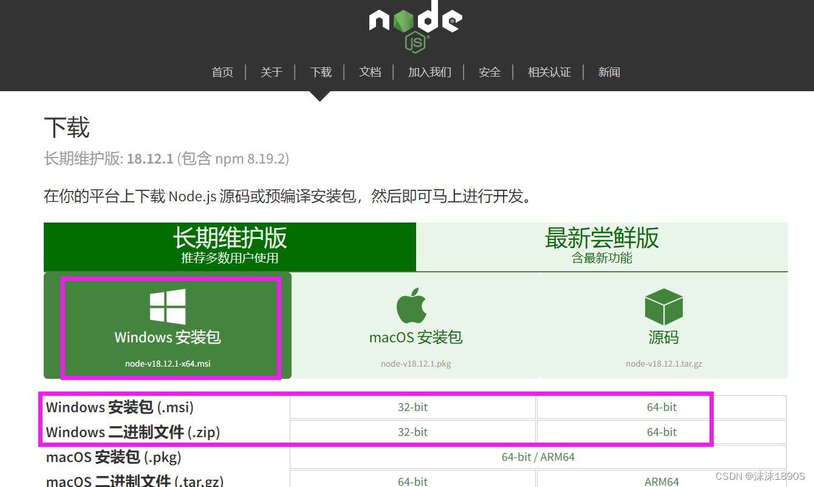
Task: Click ARM64 for macOS 二进制文件 (.tar.gz)
Action: (x=662, y=482)
